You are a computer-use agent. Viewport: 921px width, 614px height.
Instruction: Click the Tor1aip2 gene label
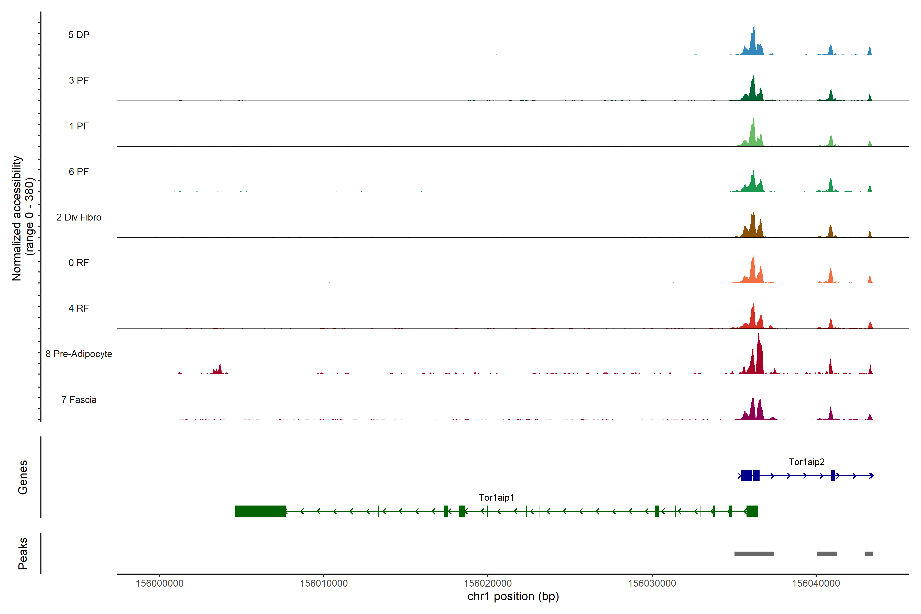(x=806, y=462)
